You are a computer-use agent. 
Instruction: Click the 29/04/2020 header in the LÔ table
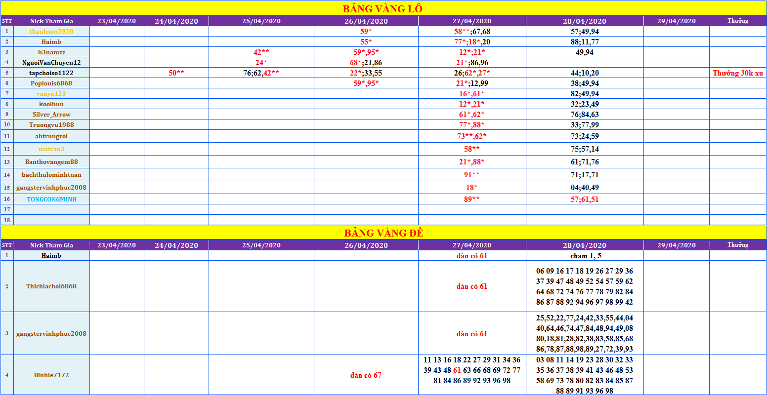676,21
